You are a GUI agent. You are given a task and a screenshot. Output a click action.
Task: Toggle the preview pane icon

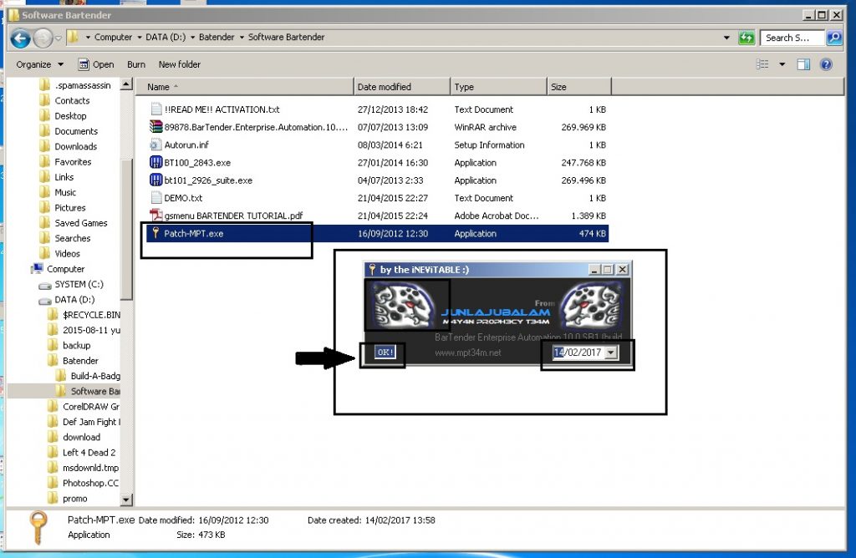click(803, 65)
